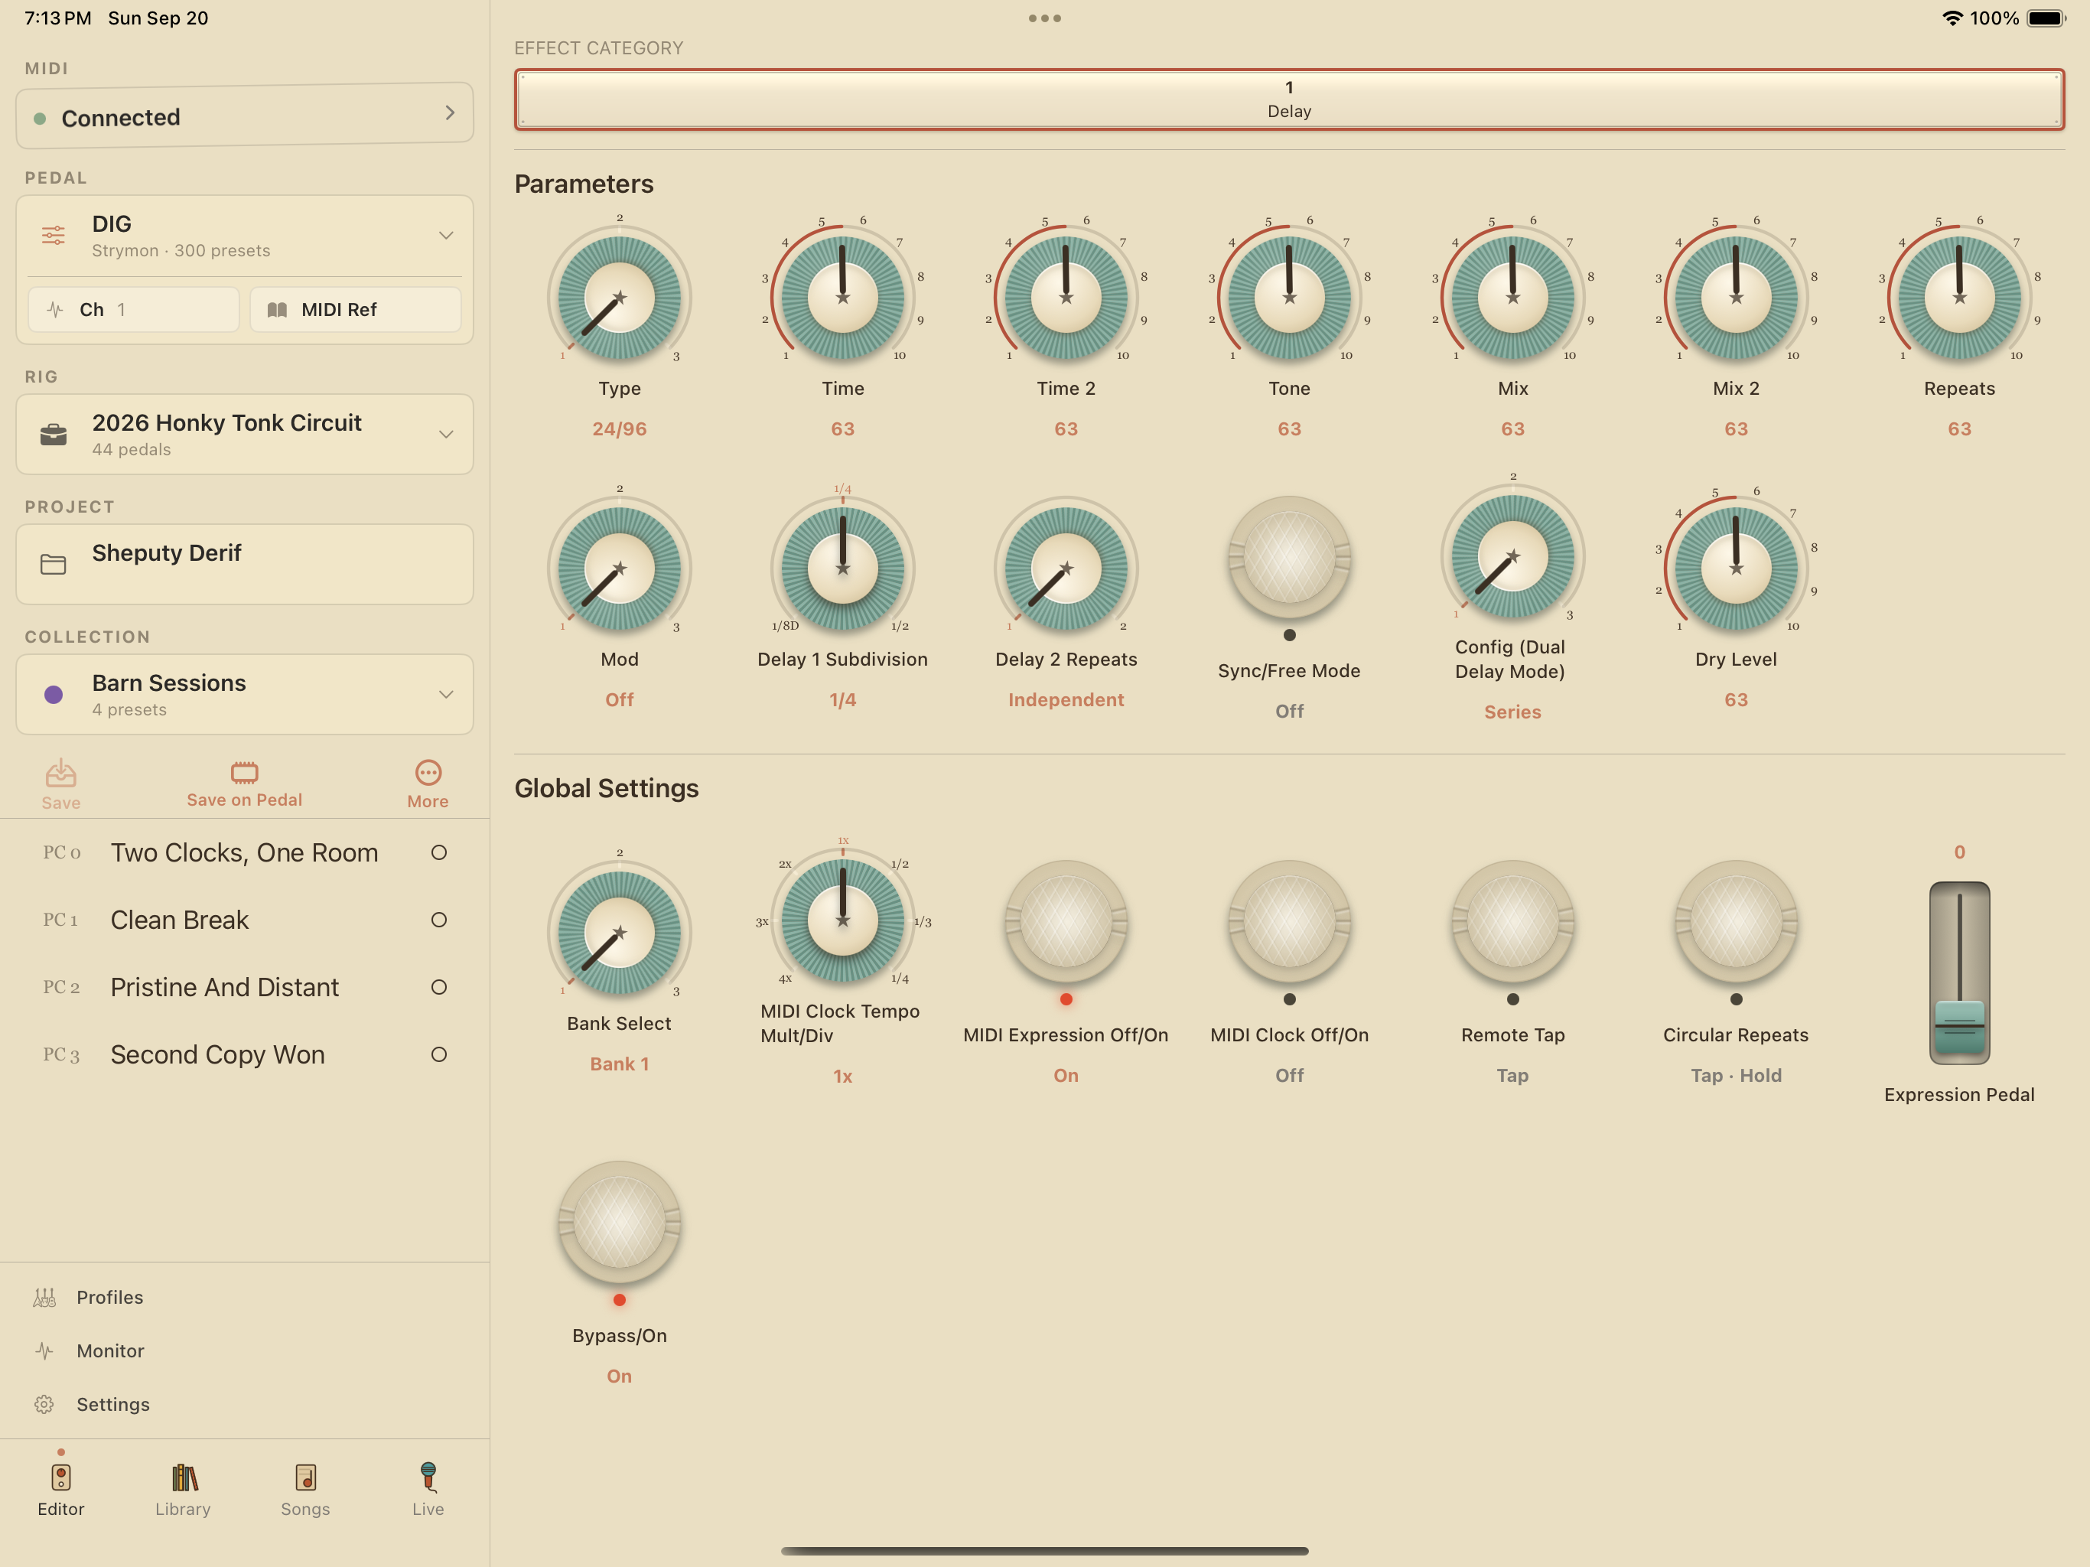Click the MIDI Clock Tempo Mult/Div knob
Viewport: 2090px width, 1567px height.
point(843,920)
